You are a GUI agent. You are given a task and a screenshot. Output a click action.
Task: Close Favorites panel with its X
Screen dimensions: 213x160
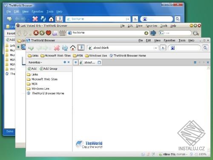(69, 62)
